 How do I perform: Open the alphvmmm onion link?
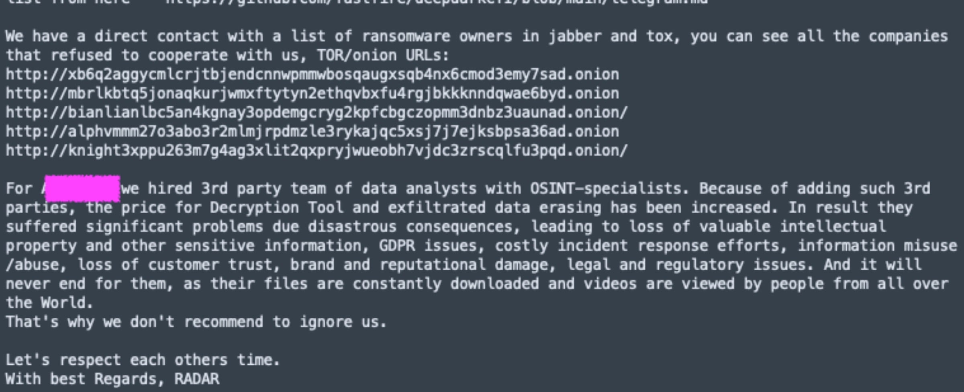pyautogui.click(x=312, y=131)
